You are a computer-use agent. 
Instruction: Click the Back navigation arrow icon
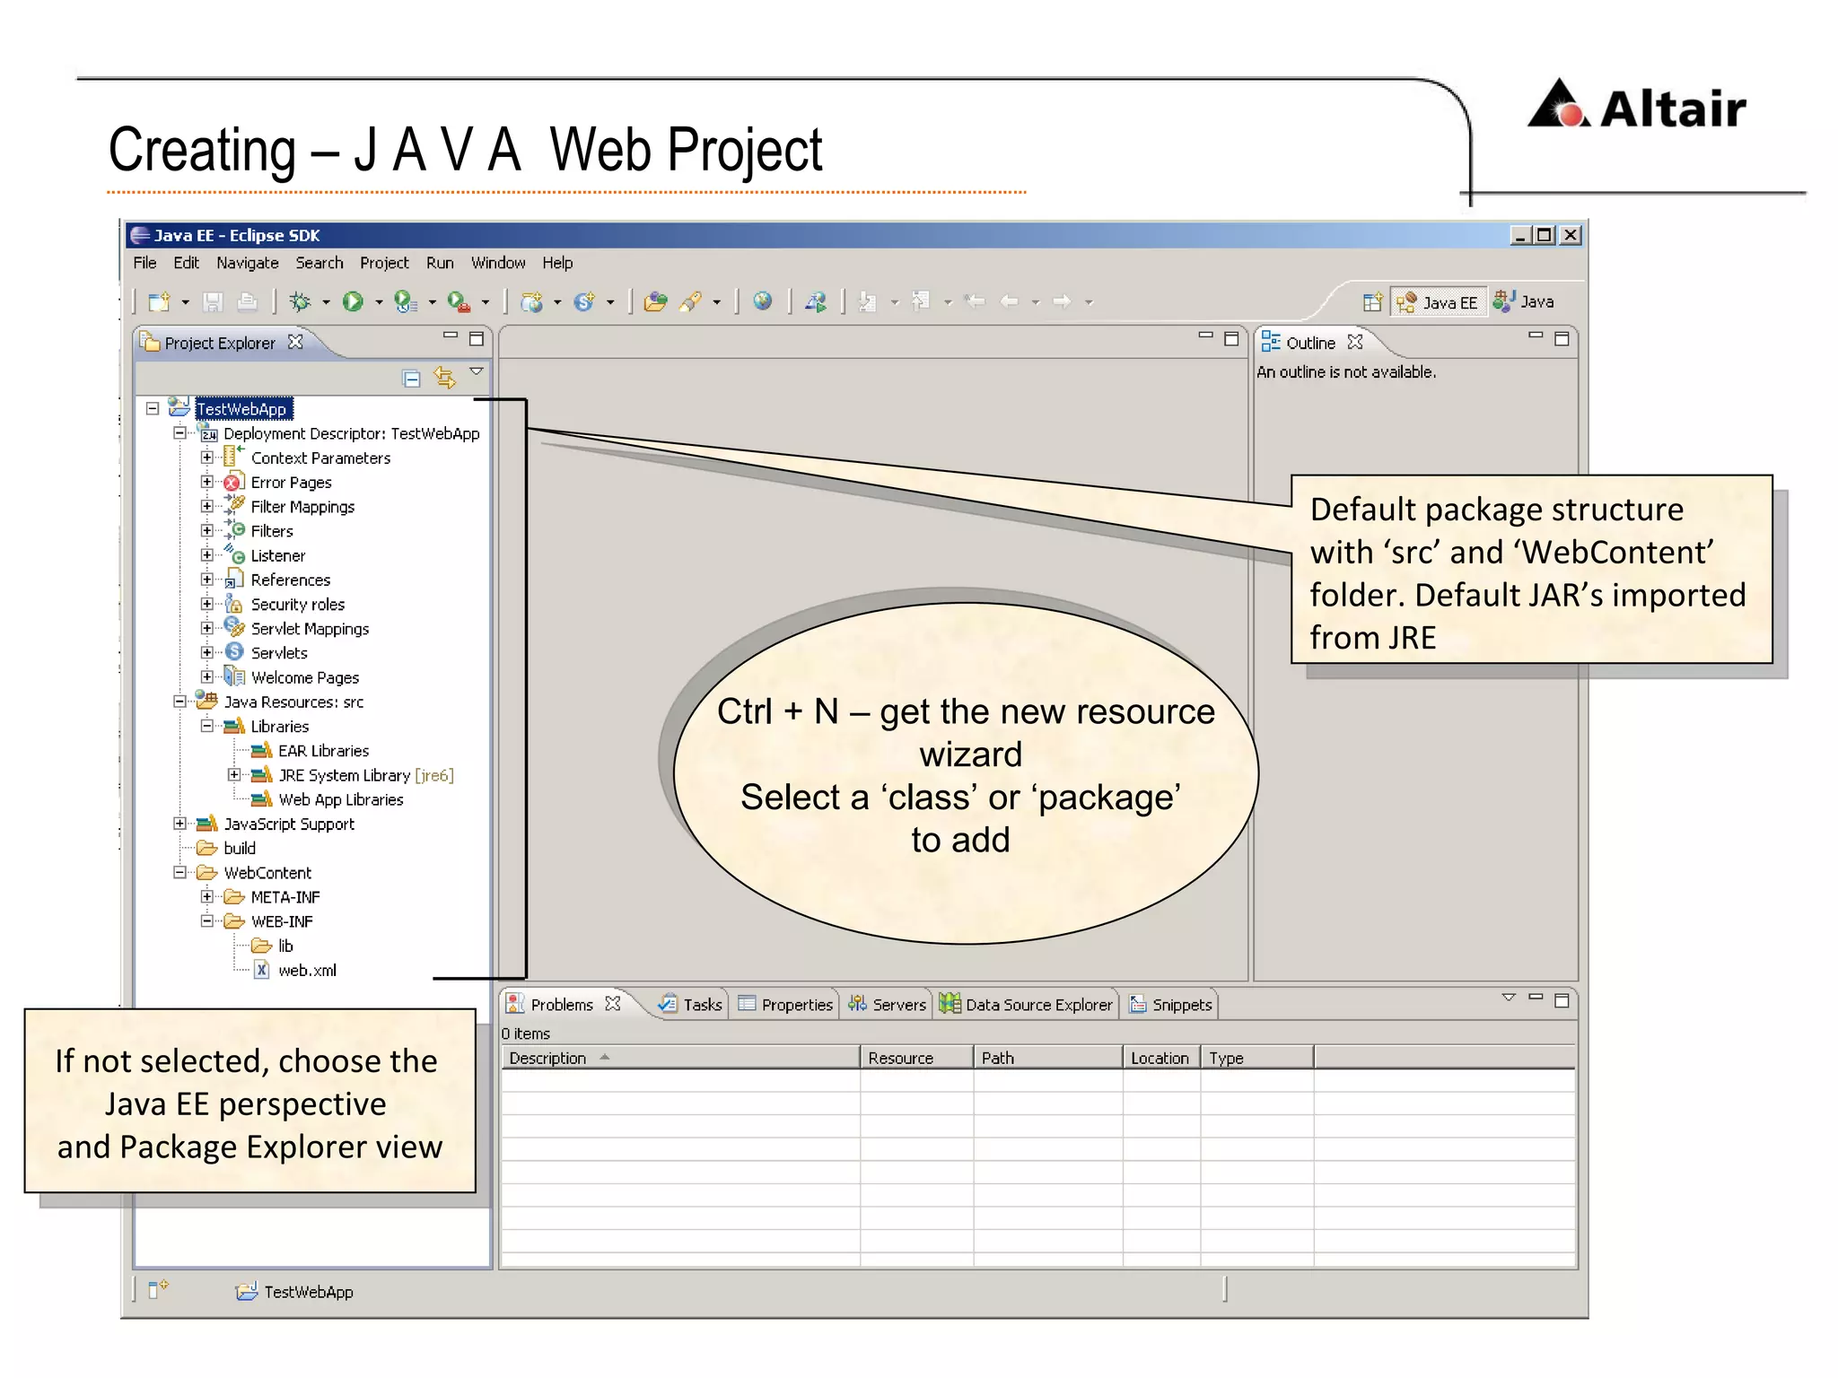coord(1010,302)
